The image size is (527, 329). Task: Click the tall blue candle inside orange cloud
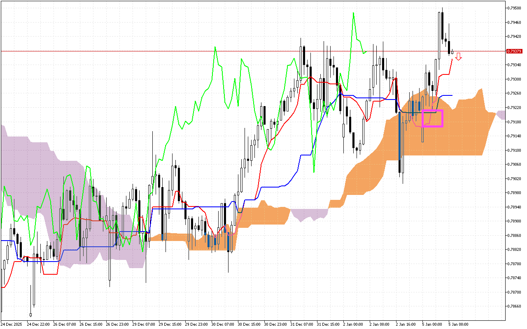400,136
